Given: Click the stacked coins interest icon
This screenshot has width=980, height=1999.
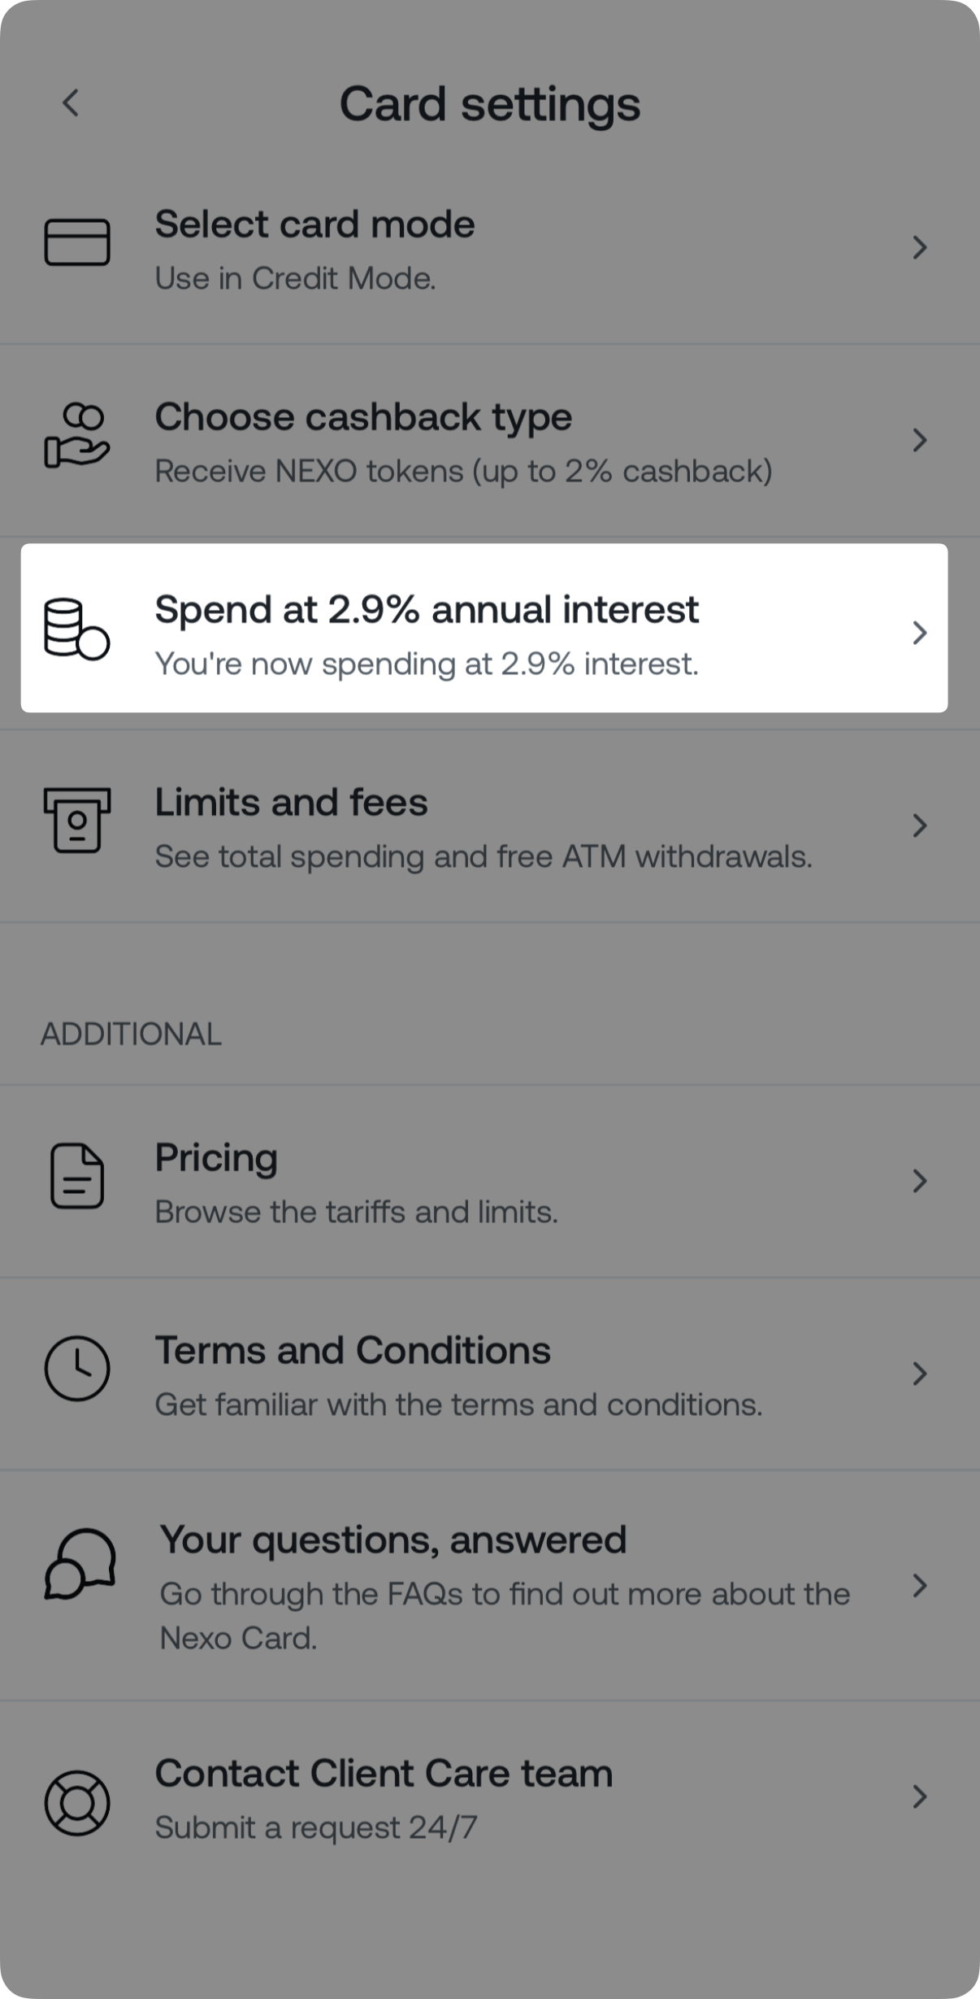Looking at the screenshot, I should pyautogui.click(x=76, y=629).
